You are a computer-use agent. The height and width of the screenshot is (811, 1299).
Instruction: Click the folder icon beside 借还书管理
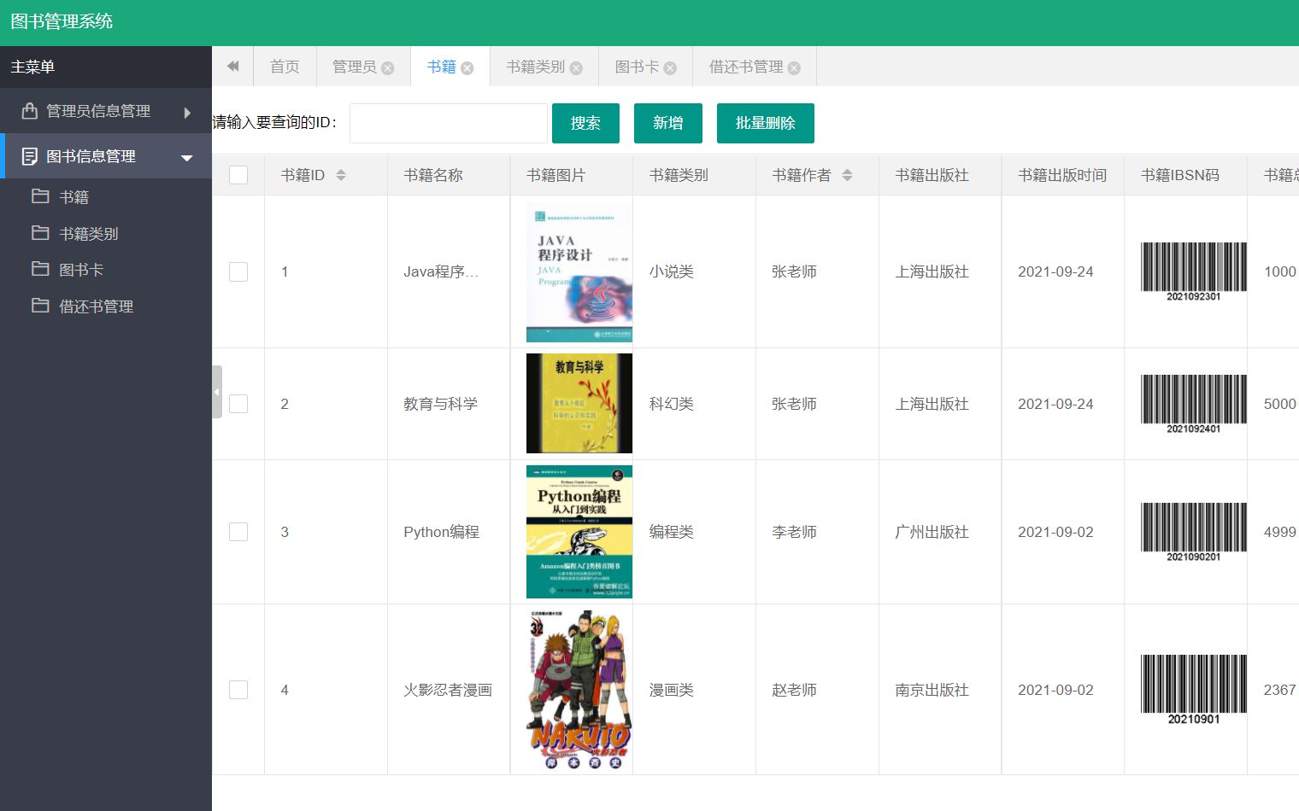click(40, 306)
